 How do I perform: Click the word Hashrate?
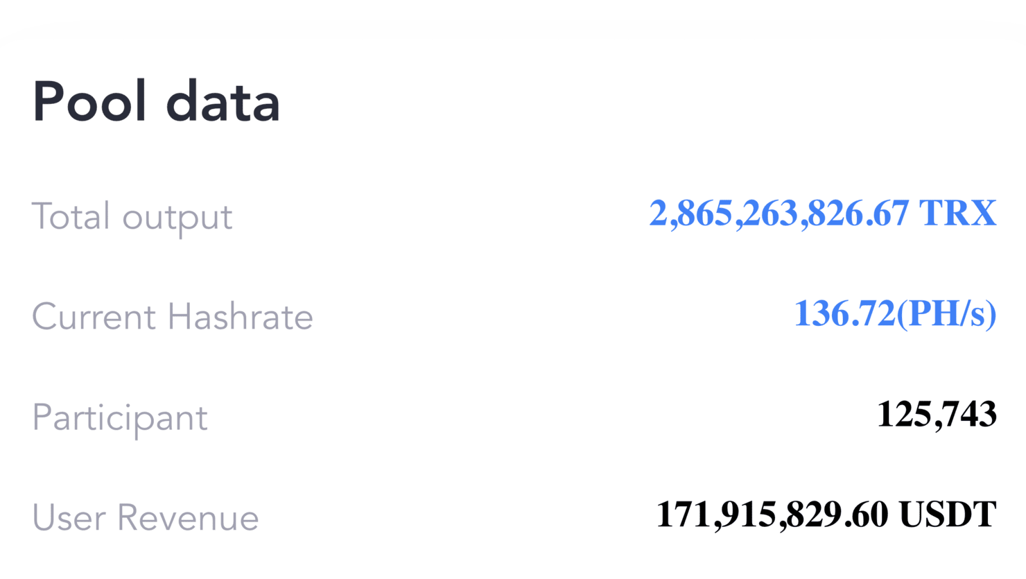point(241,317)
